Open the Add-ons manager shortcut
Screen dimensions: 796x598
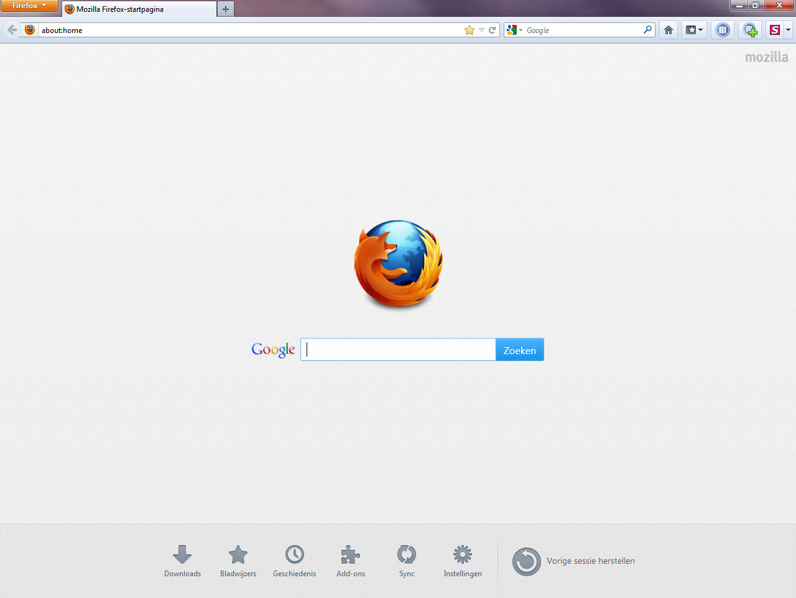351,560
